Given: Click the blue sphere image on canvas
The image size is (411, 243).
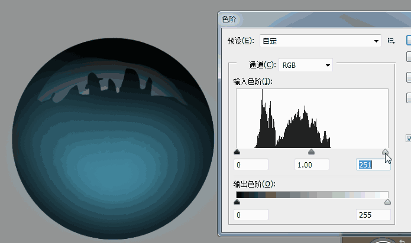Looking at the screenshot, I should click(x=113, y=139).
